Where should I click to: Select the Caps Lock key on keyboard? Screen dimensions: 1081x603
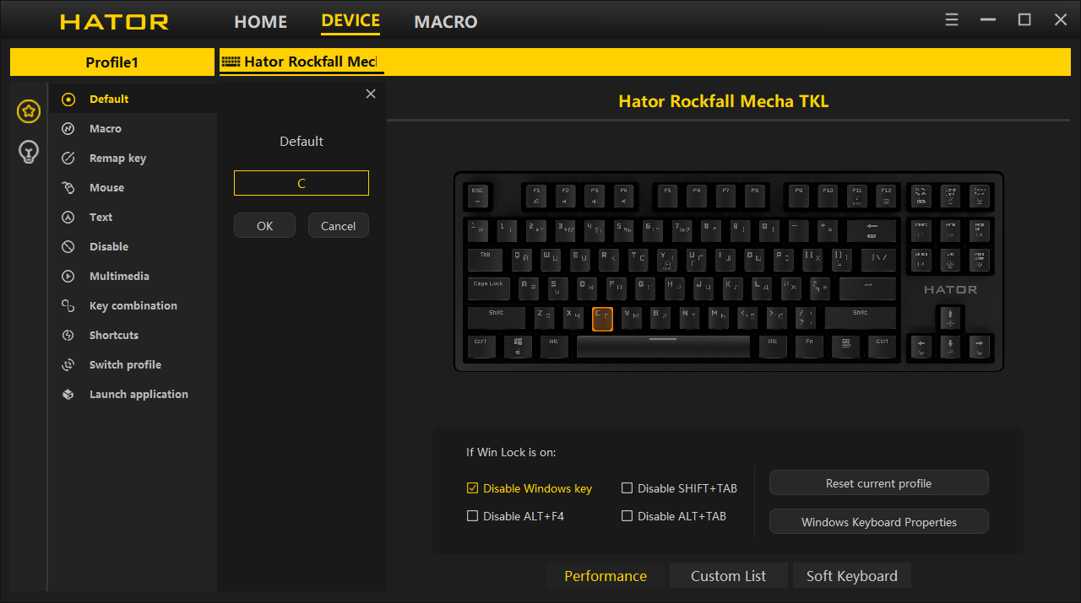coord(488,288)
